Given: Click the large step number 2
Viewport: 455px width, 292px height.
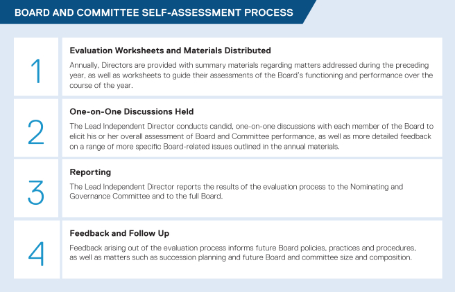Looking at the screenshot, I should (36, 131).
